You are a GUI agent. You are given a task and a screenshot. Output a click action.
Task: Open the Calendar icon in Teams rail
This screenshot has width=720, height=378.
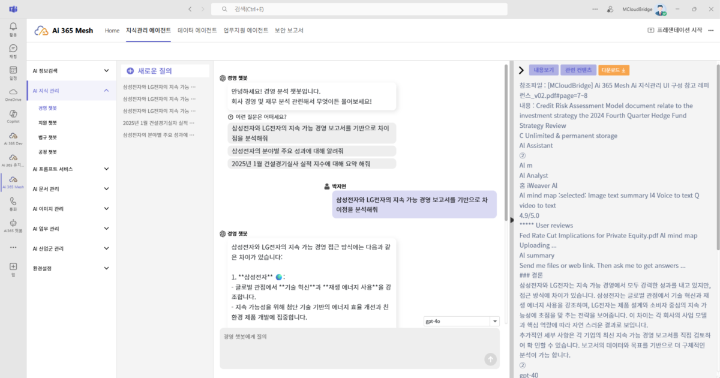(x=13, y=70)
